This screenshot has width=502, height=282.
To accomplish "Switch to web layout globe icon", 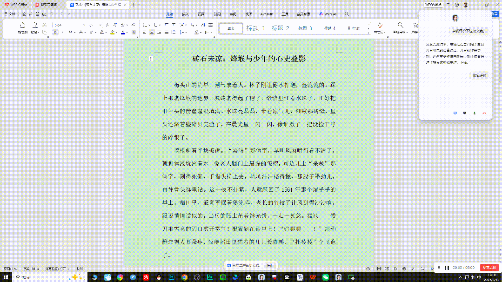I will coord(404,269).
